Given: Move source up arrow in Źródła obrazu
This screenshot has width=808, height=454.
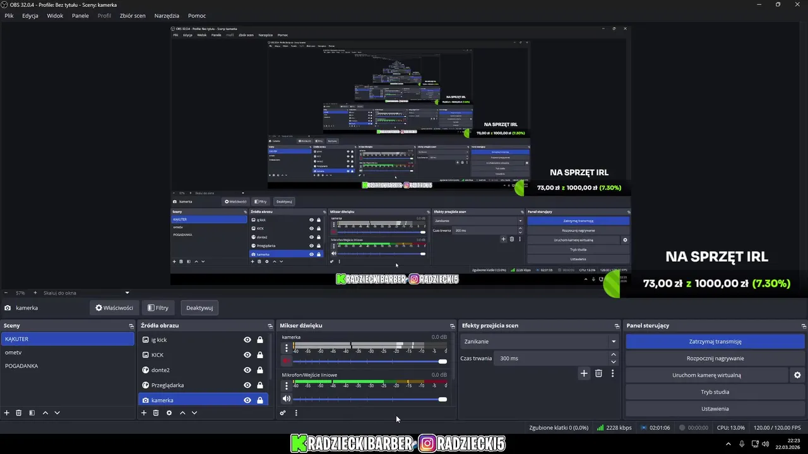Looking at the screenshot, I should pyautogui.click(x=182, y=413).
